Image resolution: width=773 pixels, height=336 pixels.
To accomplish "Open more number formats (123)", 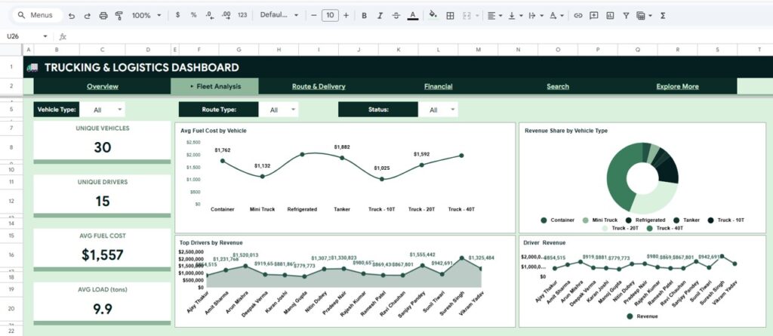I will click(x=242, y=15).
